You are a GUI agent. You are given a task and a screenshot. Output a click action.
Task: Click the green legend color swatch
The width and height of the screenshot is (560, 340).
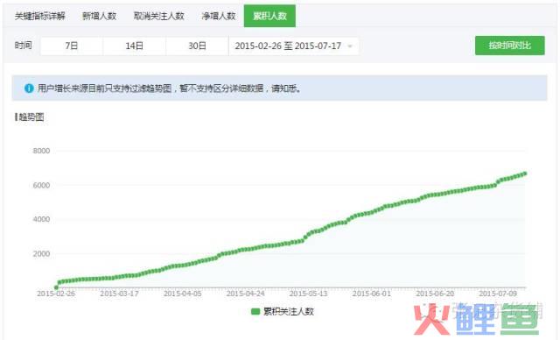255,311
